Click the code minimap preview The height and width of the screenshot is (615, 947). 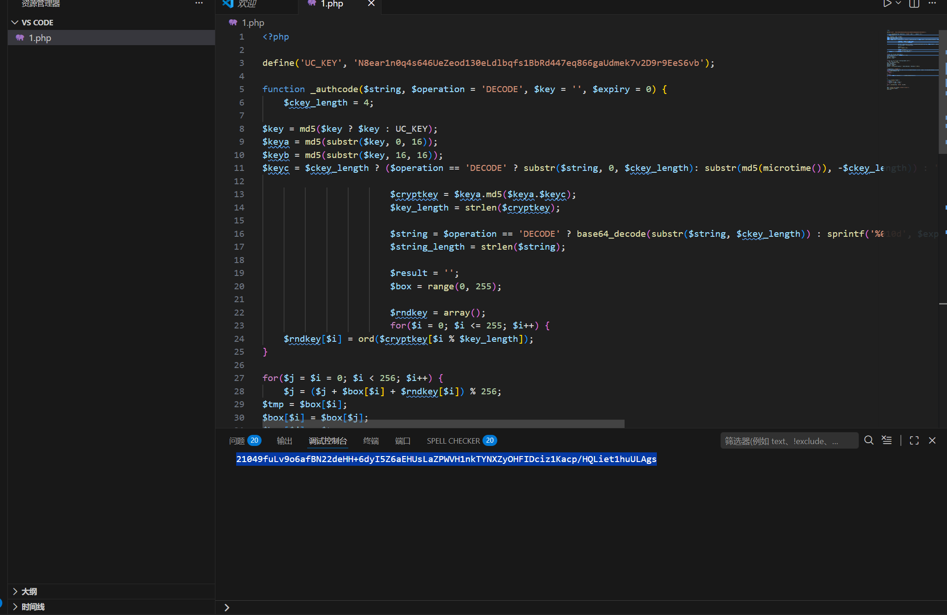(x=912, y=60)
